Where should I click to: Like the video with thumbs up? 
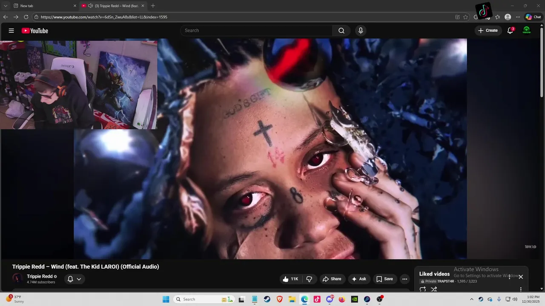[x=290, y=279]
